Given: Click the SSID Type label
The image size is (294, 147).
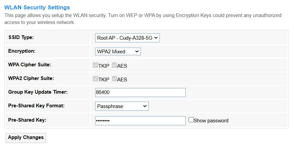Looking at the screenshot, I should coord(21,38).
